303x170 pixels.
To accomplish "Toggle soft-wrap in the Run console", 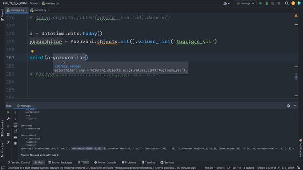I will tap(15, 125).
